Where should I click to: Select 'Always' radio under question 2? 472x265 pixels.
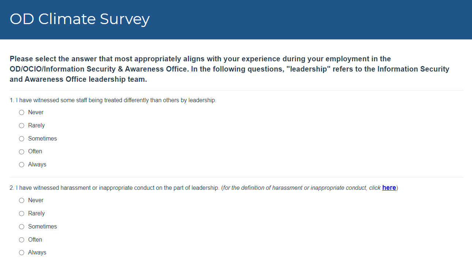[22, 253]
